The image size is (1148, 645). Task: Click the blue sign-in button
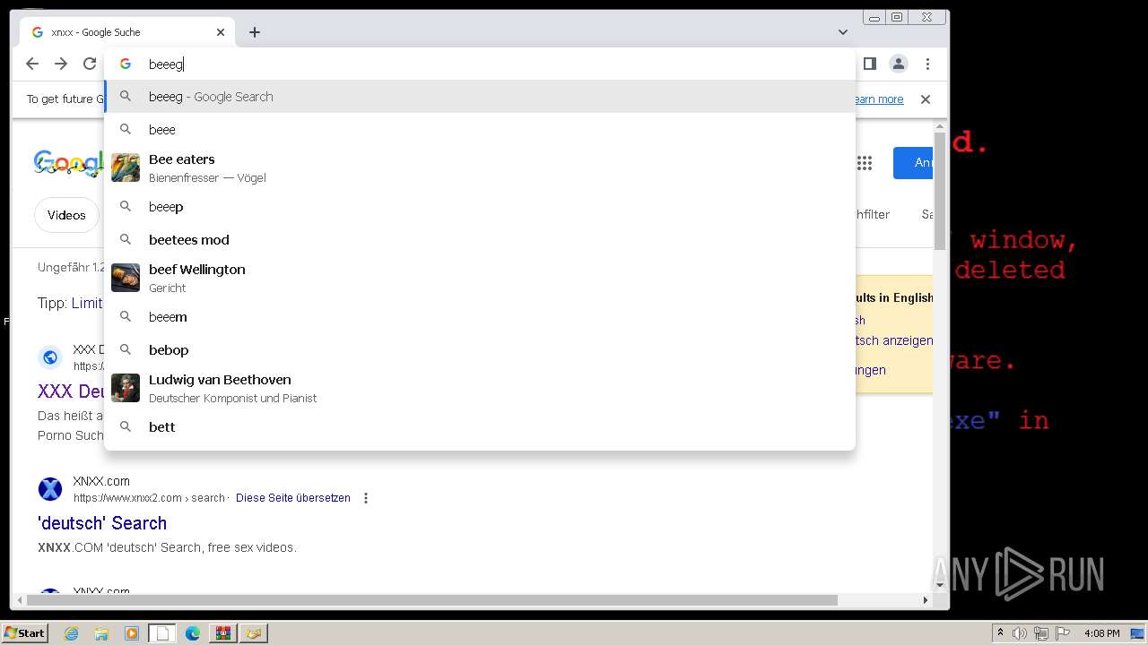(x=913, y=163)
